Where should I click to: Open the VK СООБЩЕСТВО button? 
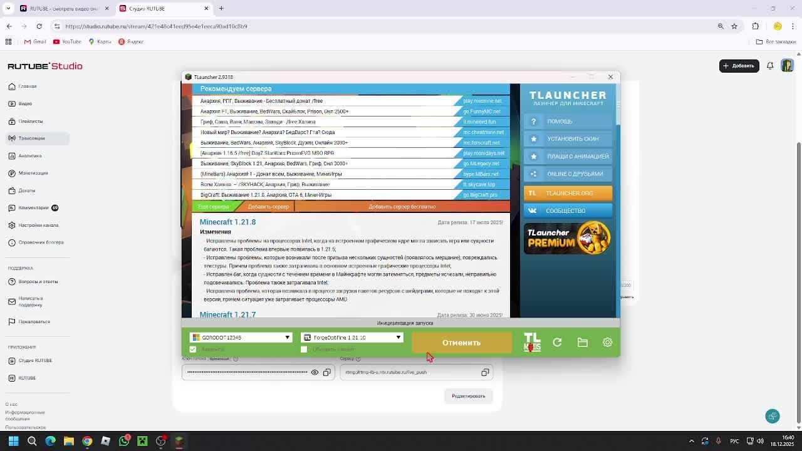(568, 211)
